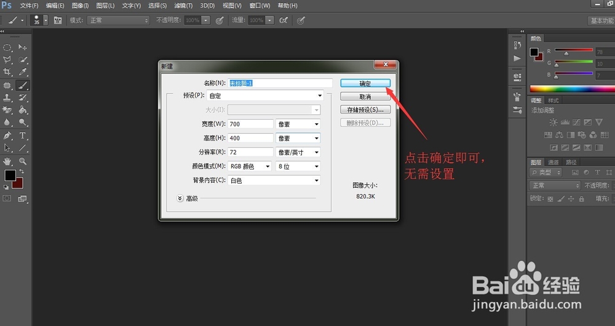Image resolution: width=615 pixels, height=326 pixels.
Task: Click the R red color slider
Action: [573, 50]
